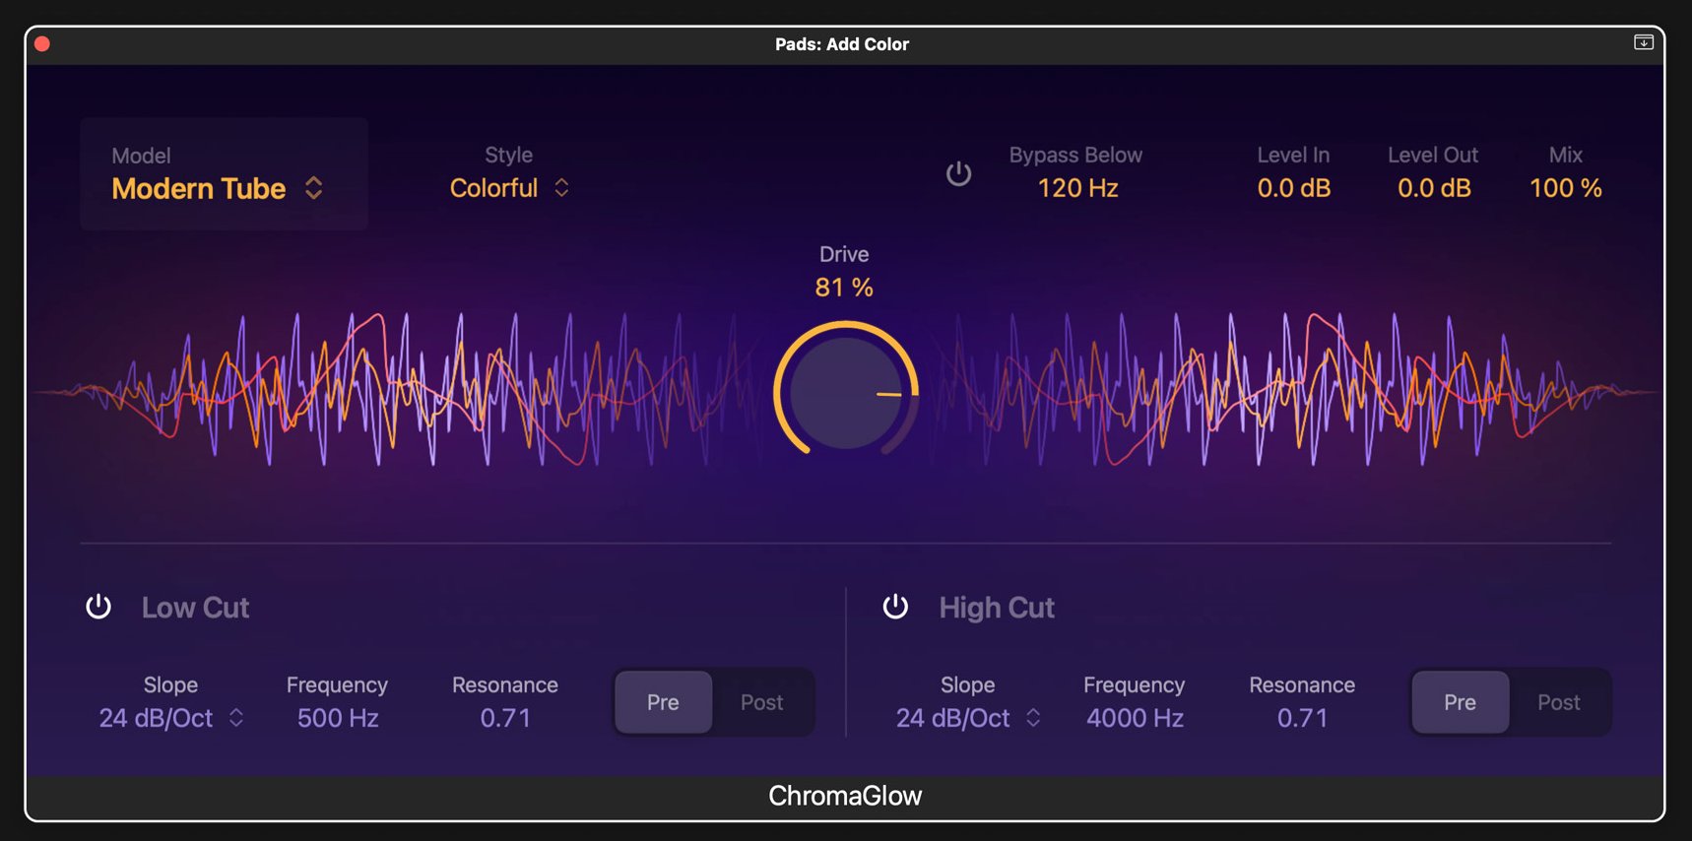
Task: Enable the High Cut filter power button
Action: (x=895, y=607)
